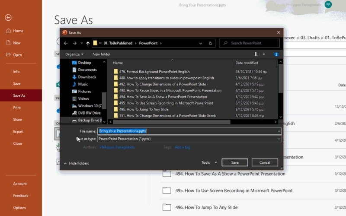Select Open in backstage sidebar

14,55
